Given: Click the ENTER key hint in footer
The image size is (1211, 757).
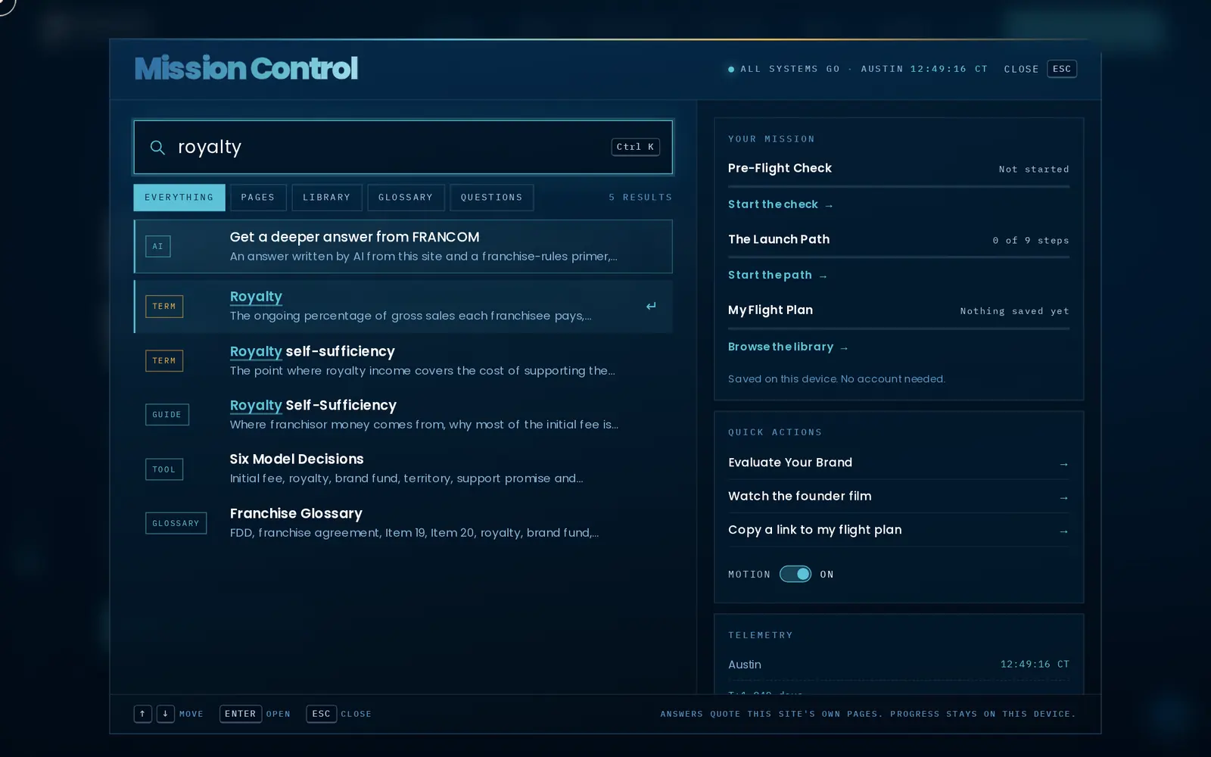Looking at the screenshot, I should (241, 714).
